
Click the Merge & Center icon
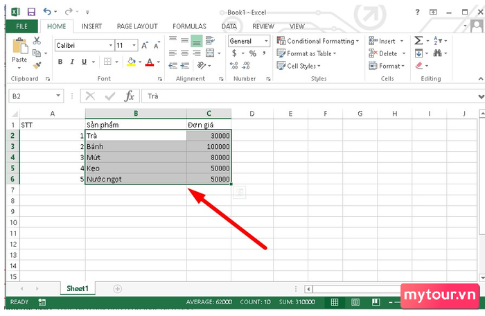click(210, 53)
